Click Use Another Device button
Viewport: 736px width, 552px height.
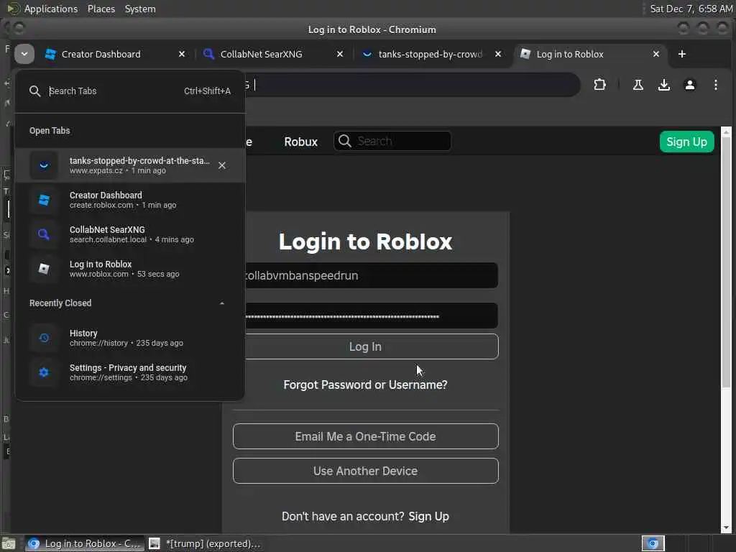pos(366,471)
